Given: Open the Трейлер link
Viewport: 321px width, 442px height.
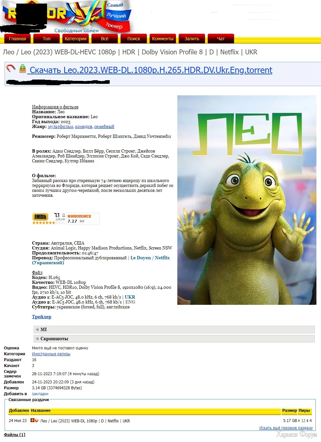Looking at the screenshot, I should 41,317.
